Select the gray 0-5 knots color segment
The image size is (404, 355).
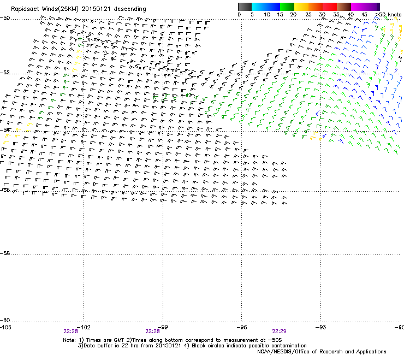click(x=245, y=7)
